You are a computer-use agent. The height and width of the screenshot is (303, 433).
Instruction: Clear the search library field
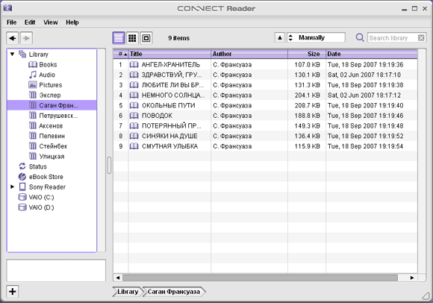point(421,38)
